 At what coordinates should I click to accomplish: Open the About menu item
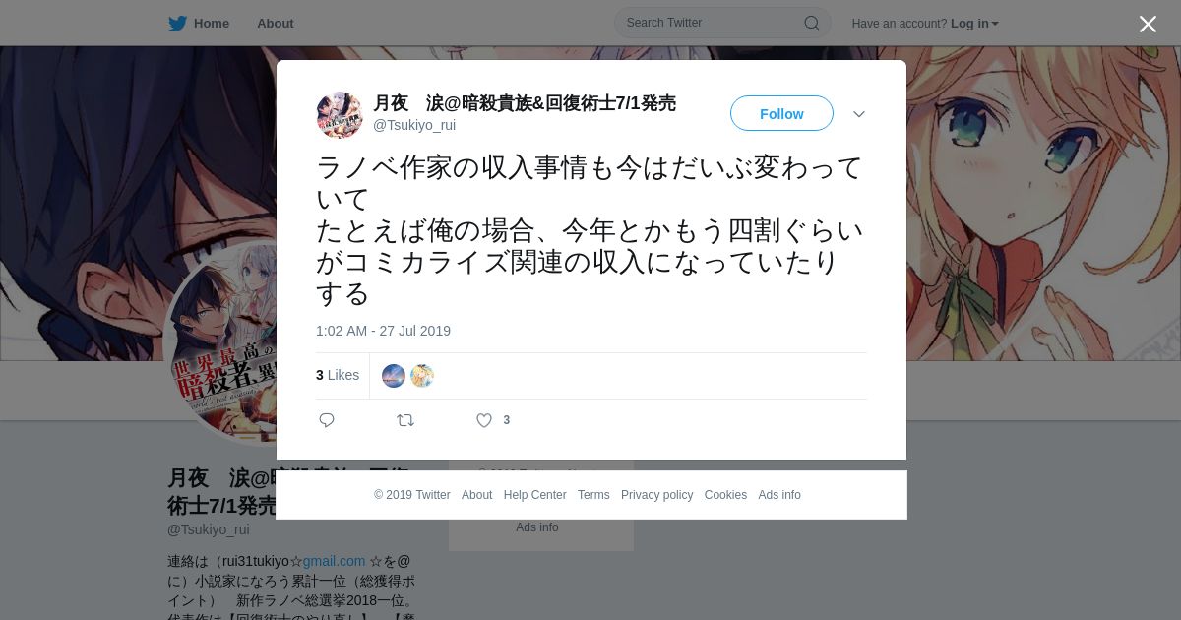(275, 24)
